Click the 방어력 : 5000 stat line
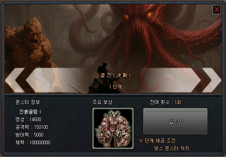 coord(29,135)
